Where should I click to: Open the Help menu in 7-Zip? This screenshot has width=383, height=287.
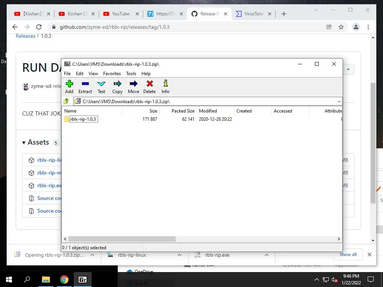tap(146, 74)
